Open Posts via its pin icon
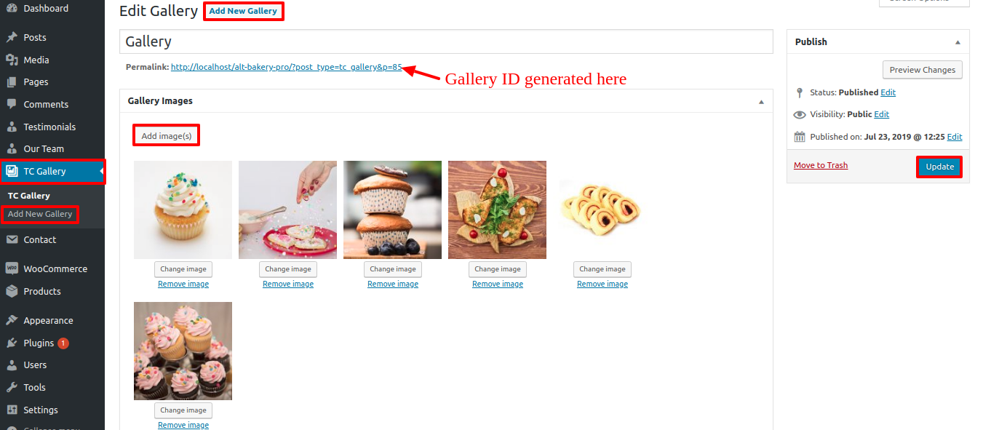This screenshot has height=430, width=983. point(12,37)
